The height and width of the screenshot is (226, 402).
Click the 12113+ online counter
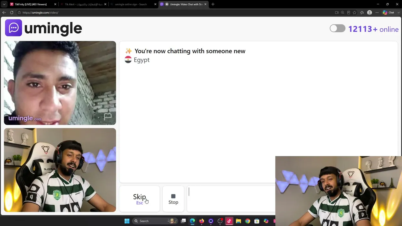[373, 29]
